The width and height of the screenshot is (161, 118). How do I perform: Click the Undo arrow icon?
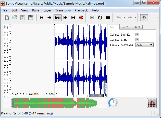[x=119, y=18]
